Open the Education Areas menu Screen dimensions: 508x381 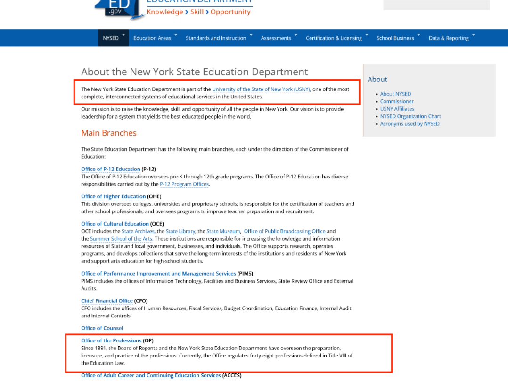[152, 38]
